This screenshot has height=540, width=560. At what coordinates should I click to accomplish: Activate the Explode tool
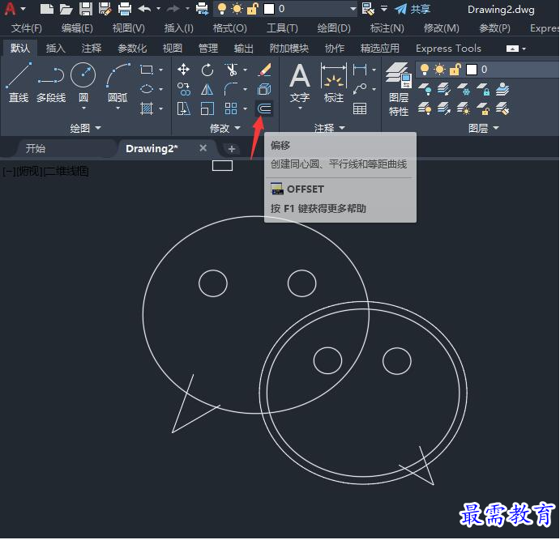pos(264,89)
